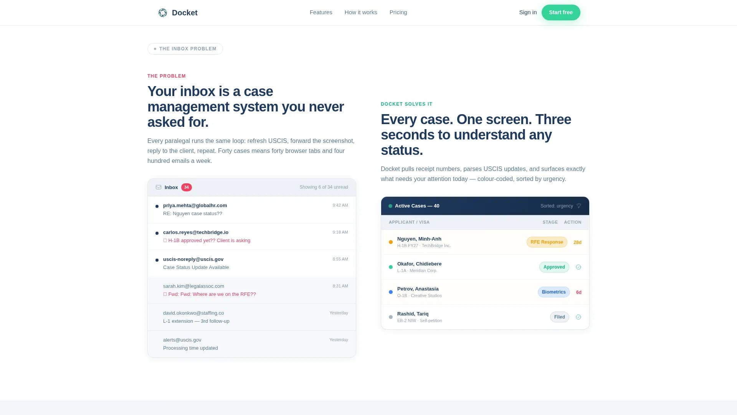Screen dimensions: 737x415
Task: Click 'L-1A · Meridian Corp.' detail
Action: [x=417, y=271]
